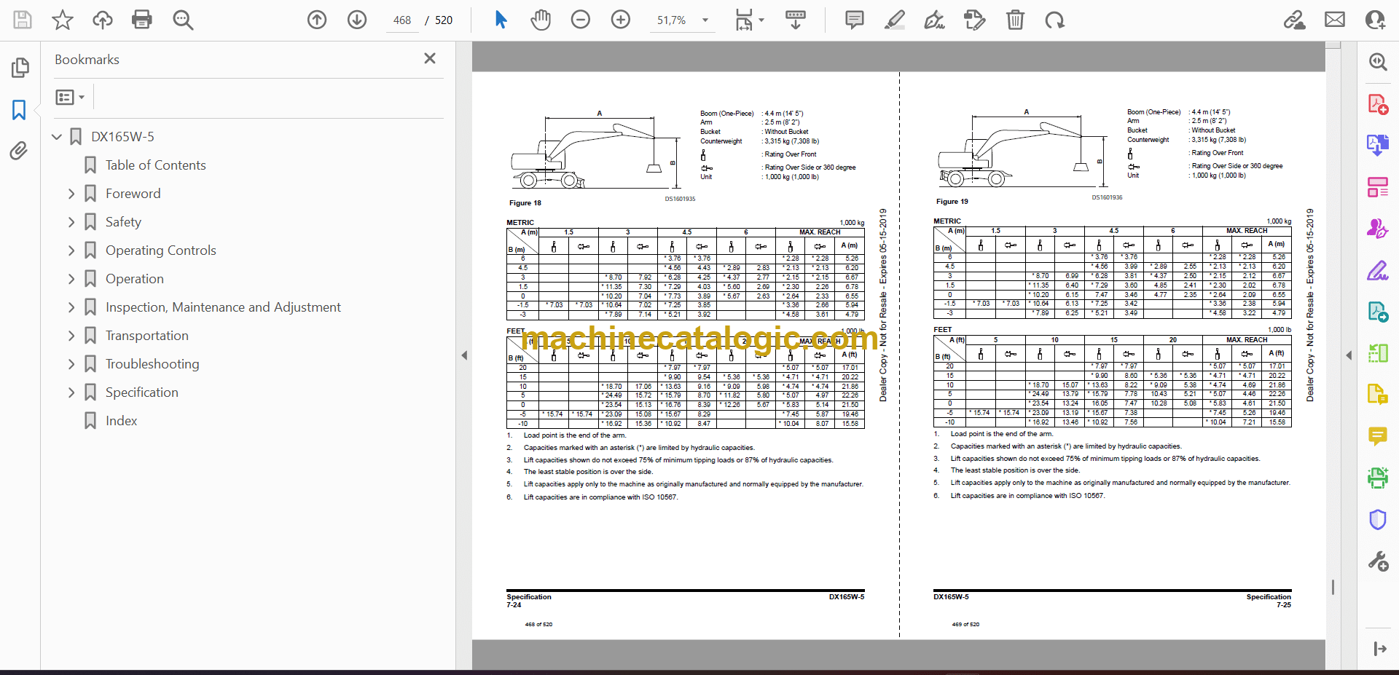This screenshot has height=675, width=1399.
Task: Open the More Tools wrench icon
Action: click(x=1377, y=561)
